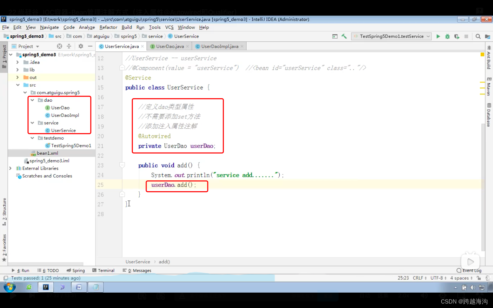Close the UserDaoImpl.java tab
The height and width of the screenshot is (308, 493).
pyautogui.click(x=242, y=47)
